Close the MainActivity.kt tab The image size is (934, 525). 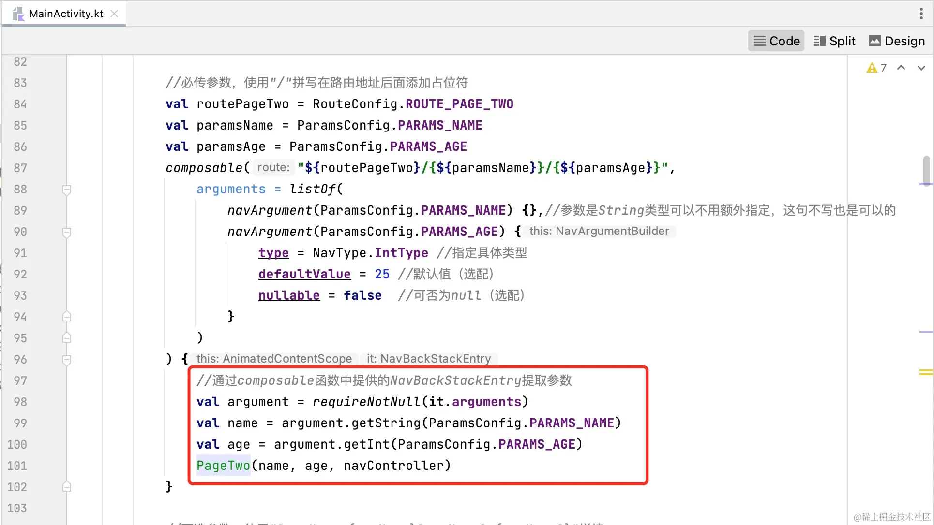[x=114, y=14]
